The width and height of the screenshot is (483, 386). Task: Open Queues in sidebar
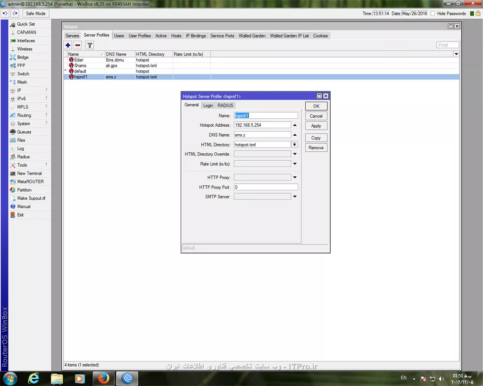pos(24,132)
